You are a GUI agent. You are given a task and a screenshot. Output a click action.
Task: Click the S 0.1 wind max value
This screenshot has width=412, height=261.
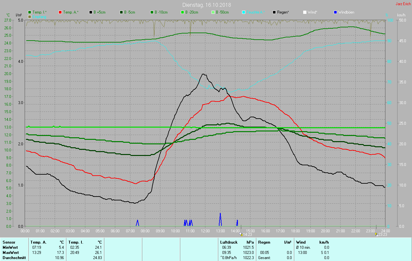coord(324,252)
